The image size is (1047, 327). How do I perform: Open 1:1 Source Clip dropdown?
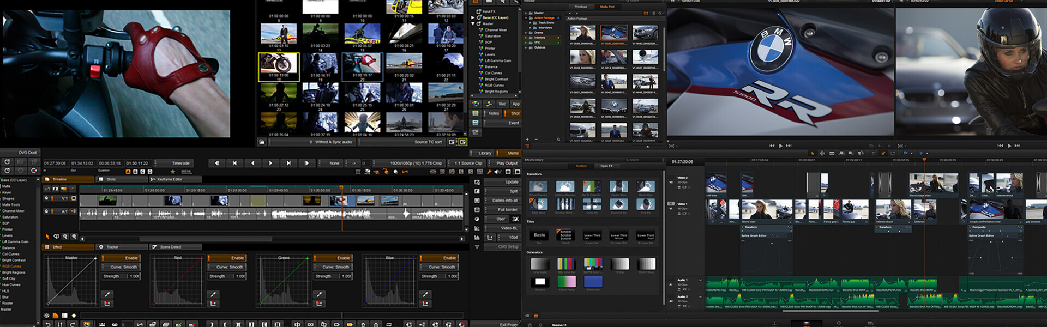[x=466, y=163]
